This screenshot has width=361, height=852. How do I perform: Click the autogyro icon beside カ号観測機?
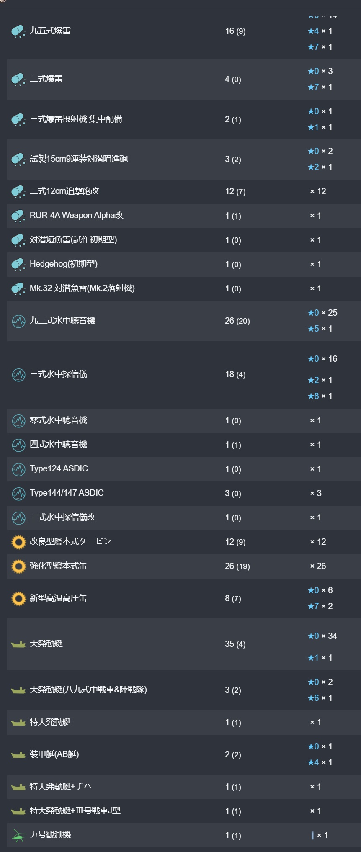pyautogui.click(x=18, y=835)
